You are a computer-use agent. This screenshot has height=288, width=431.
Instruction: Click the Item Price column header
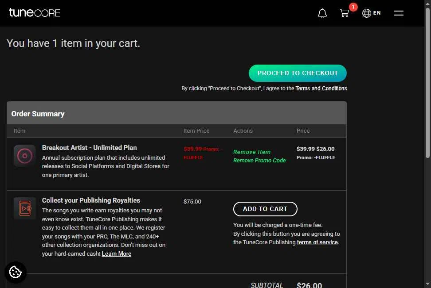pos(196,131)
